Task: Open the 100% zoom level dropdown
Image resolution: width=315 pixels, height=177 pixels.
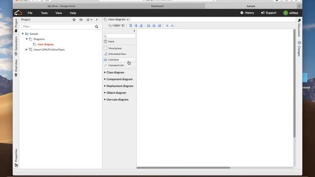Action: (119, 26)
